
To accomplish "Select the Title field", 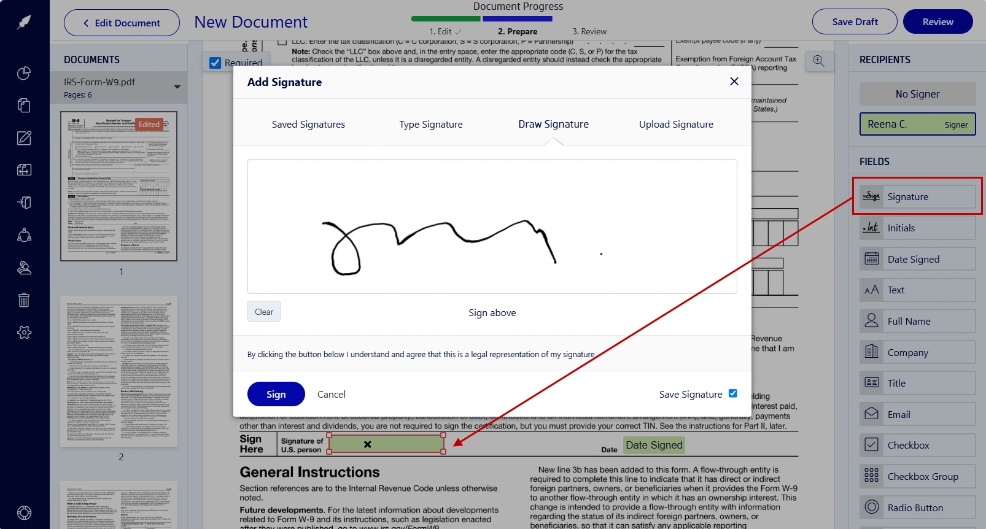I will [917, 383].
